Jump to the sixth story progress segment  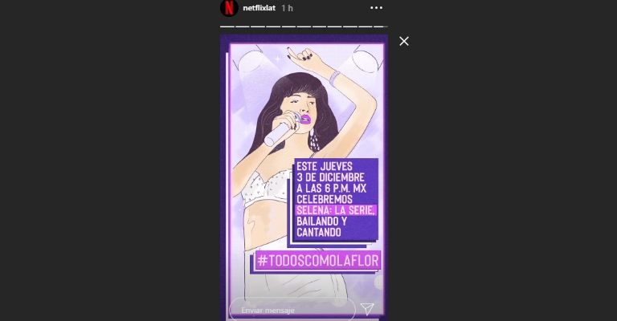point(304,26)
